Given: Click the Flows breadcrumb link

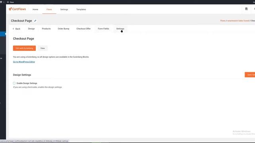Looking at the screenshot, I should point(223,21).
